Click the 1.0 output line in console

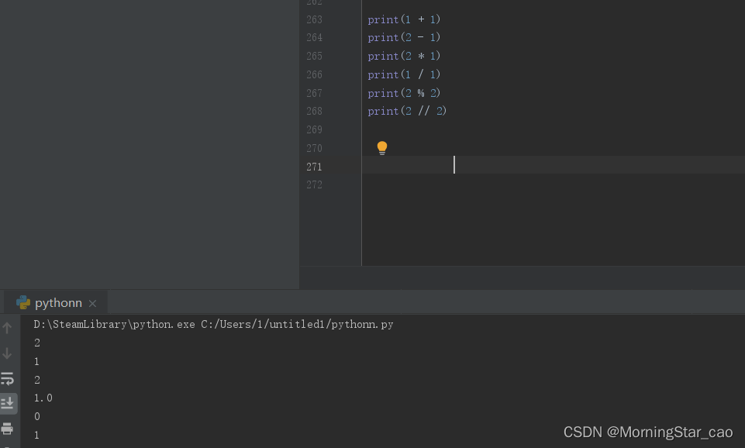tap(43, 398)
